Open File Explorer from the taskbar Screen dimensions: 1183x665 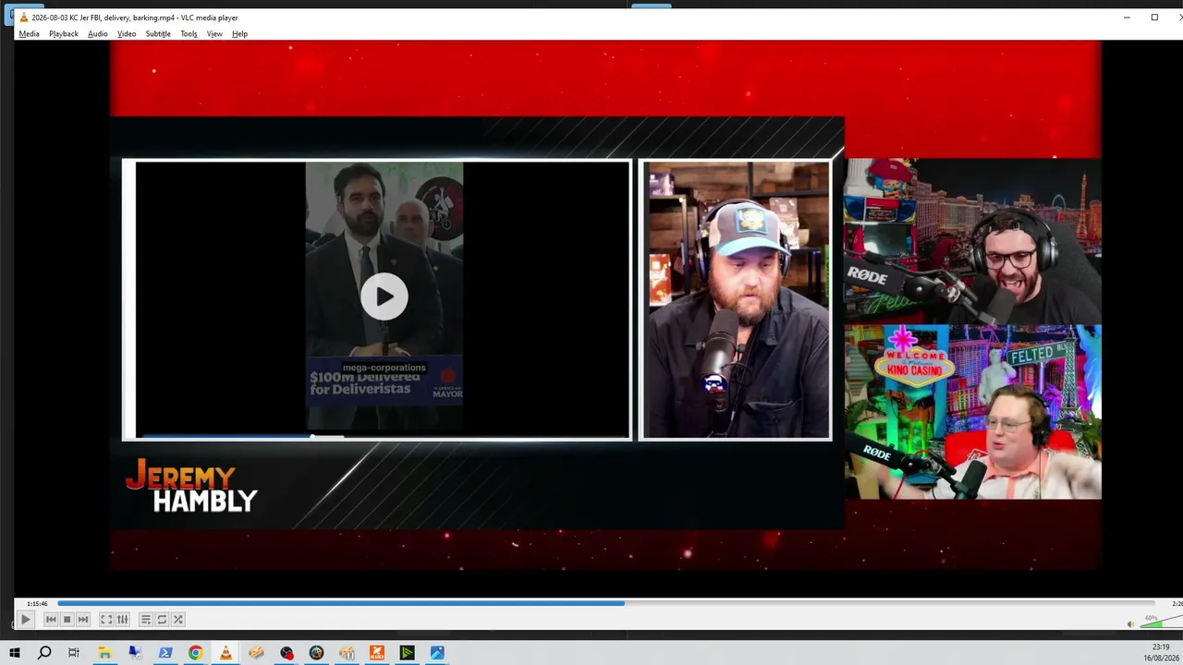(104, 653)
